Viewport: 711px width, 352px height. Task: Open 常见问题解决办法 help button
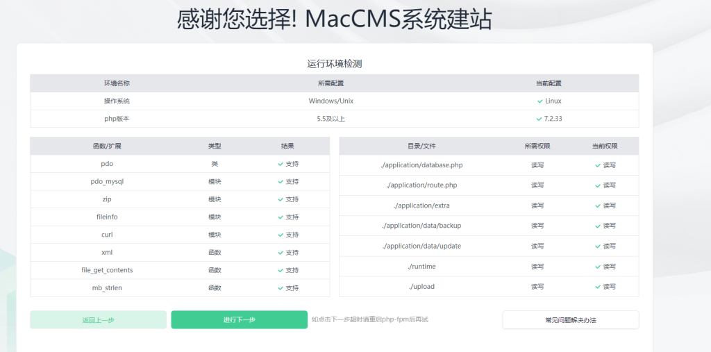coord(571,320)
